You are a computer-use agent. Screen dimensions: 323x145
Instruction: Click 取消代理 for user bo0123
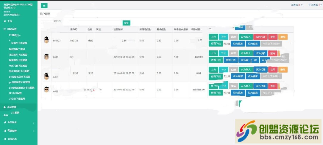click(260, 37)
